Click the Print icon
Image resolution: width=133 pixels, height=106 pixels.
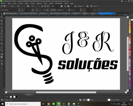pos(18,6)
